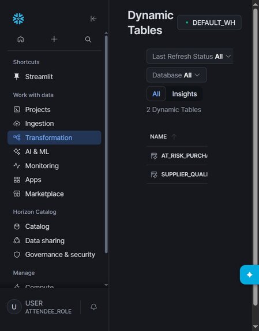Open Database filter dropdown
The image size is (259, 331).
177,75
